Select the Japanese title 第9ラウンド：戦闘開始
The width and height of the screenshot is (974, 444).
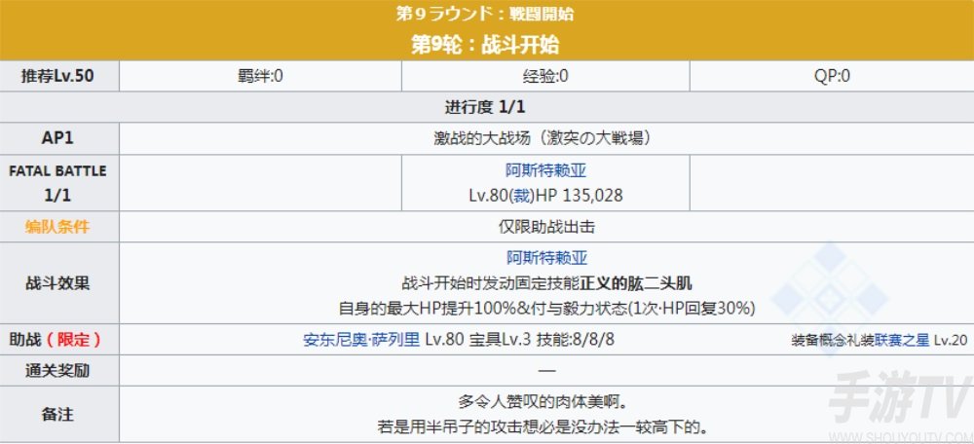pos(485,14)
